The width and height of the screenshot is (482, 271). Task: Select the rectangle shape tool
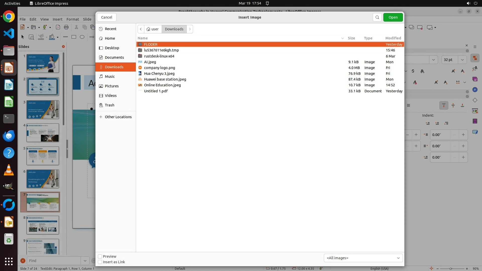click(x=74, y=37)
